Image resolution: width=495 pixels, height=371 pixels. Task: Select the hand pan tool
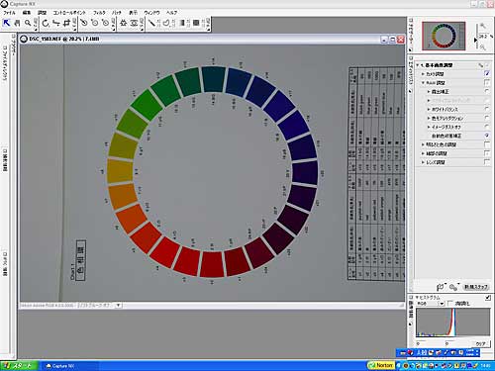pyautogui.click(x=17, y=23)
